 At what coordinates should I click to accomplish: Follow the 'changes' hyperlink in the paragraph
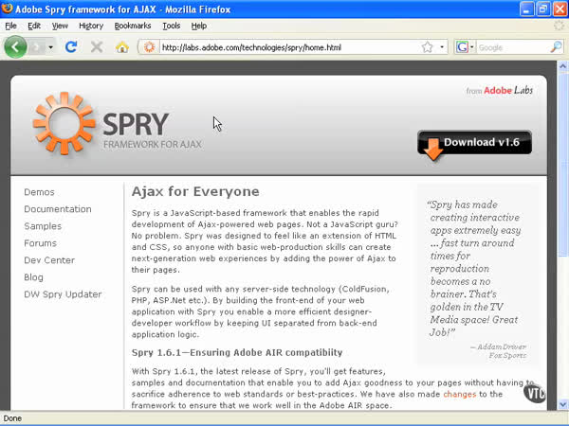coord(459,394)
